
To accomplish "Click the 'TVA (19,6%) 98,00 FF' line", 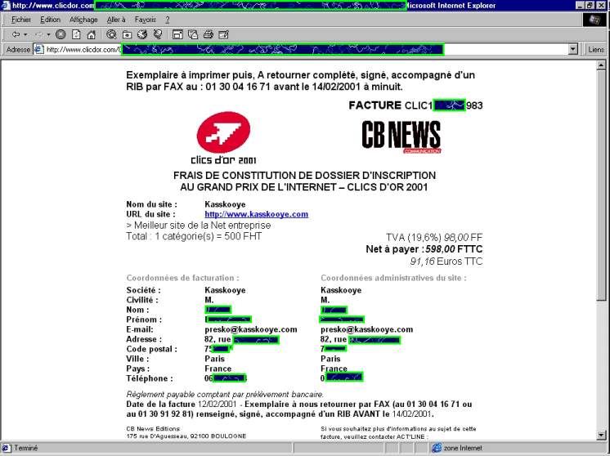I will (434, 238).
